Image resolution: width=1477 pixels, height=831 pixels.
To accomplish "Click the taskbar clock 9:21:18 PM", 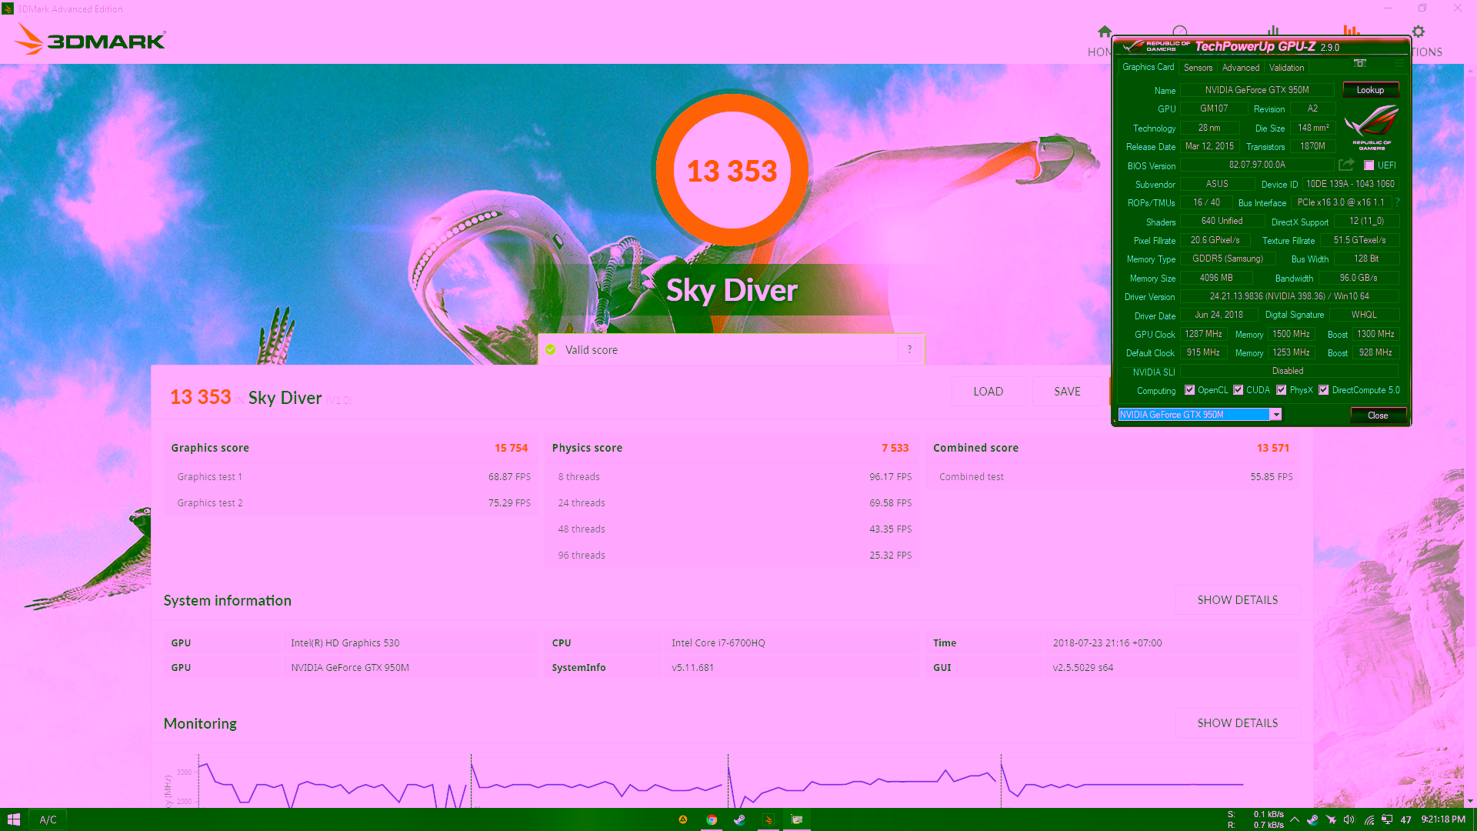I will (x=1442, y=819).
